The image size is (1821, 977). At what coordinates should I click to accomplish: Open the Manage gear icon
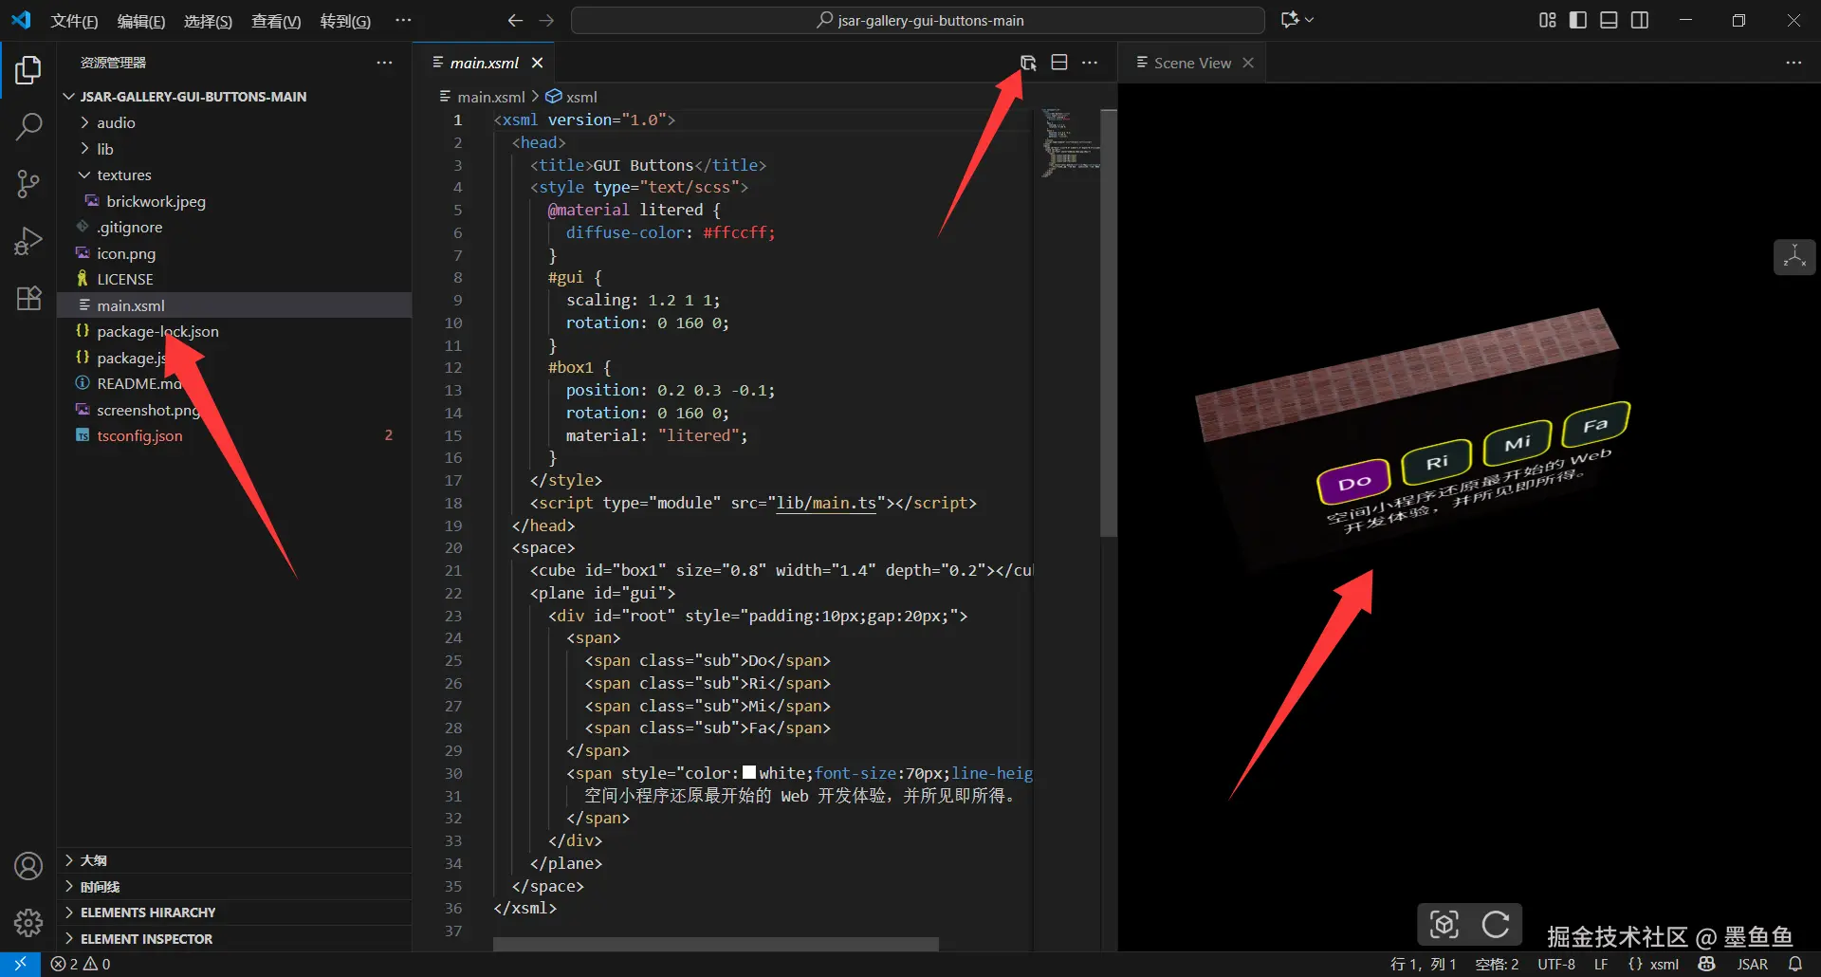click(28, 923)
